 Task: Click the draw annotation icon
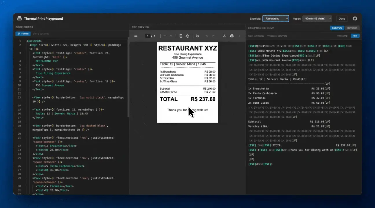[198, 36]
